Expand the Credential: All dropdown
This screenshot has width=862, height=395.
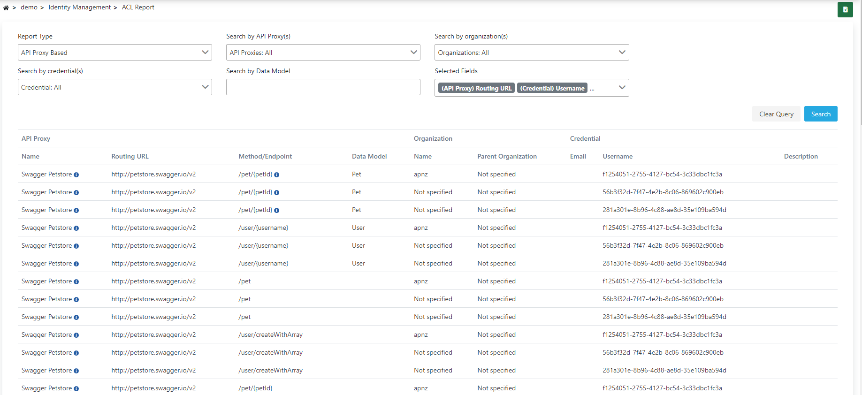114,87
